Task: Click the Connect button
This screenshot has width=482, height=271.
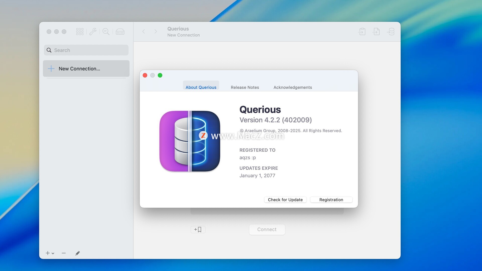Action: pos(267,230)
